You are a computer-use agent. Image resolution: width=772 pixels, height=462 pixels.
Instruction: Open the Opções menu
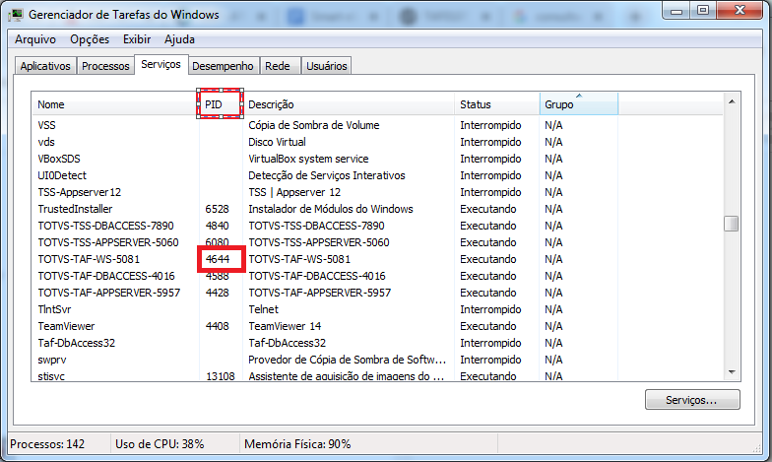[90, 39]
